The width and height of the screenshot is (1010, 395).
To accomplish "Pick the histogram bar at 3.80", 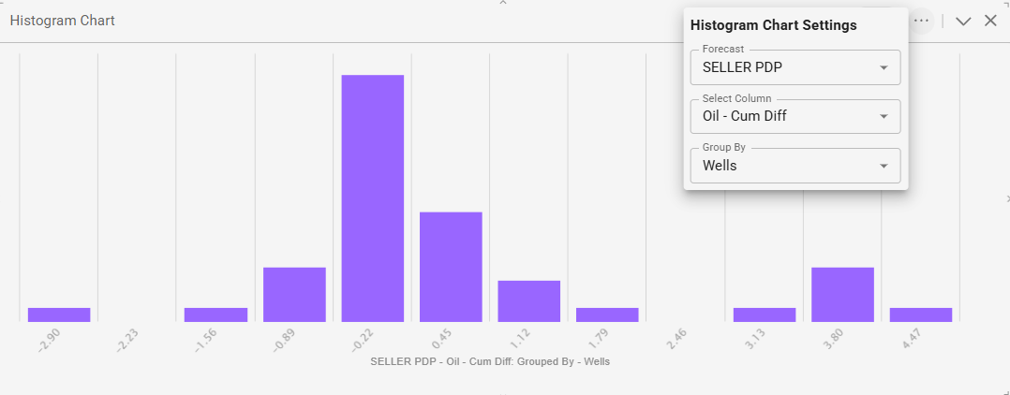I will pos(842,294).
